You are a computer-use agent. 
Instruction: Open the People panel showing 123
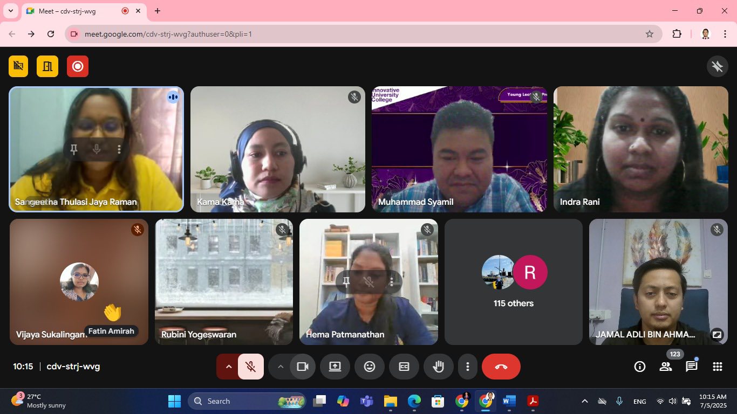click(666, 367)
